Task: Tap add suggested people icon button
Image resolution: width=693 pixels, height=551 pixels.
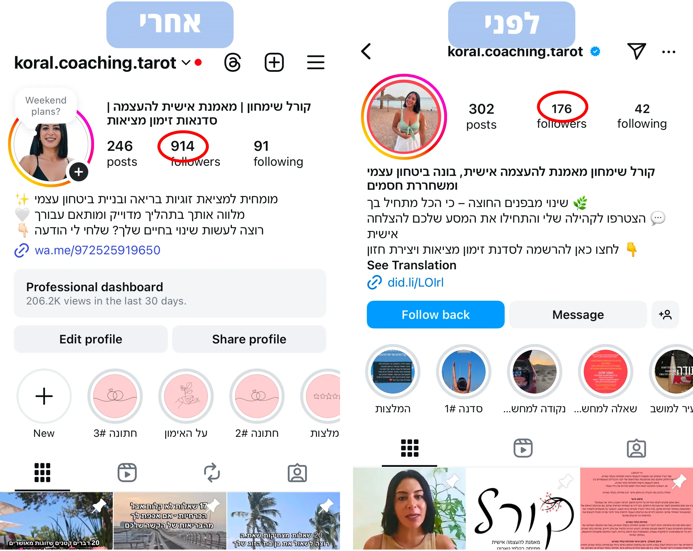Action: [x=665, y=315]
